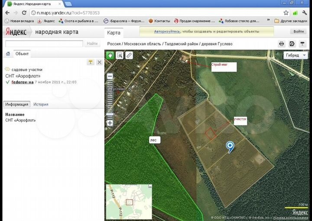The image size is (312, 221).
Task: Open the Продам снаряжение bookmark
Action: [195, 21]
